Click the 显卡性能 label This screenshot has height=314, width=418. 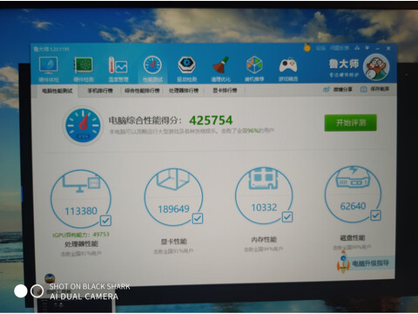click(174, 242)
